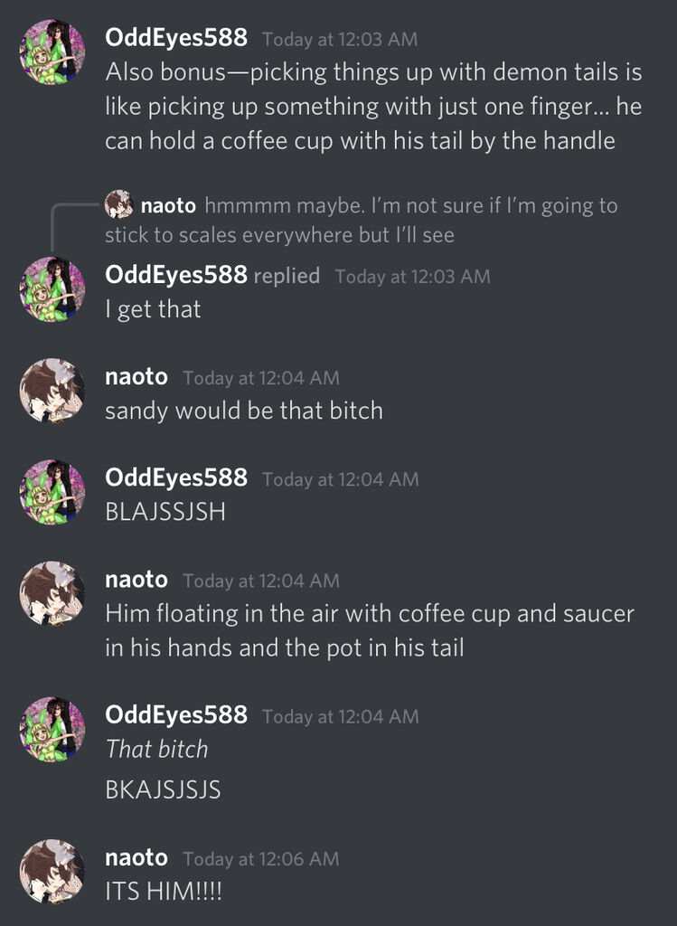Select the 'BKAJSJSJS' message text

coord(163,789)
